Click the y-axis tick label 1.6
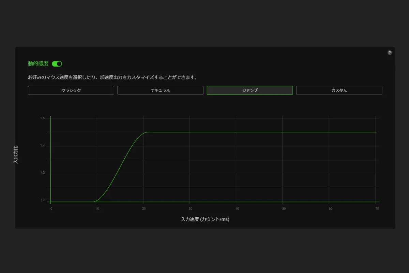The width and height of the screenshot is (409, 273). [x=42, y=118]
